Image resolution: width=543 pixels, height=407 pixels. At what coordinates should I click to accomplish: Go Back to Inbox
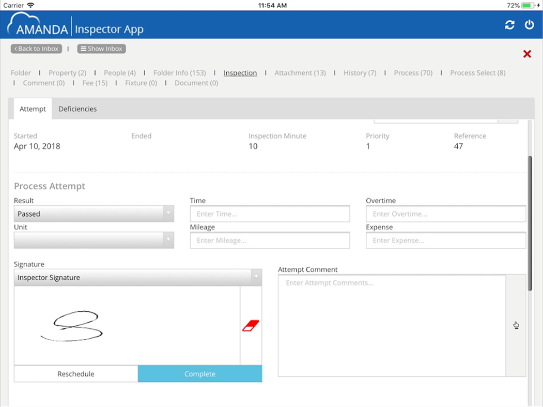tap(36, 48)
